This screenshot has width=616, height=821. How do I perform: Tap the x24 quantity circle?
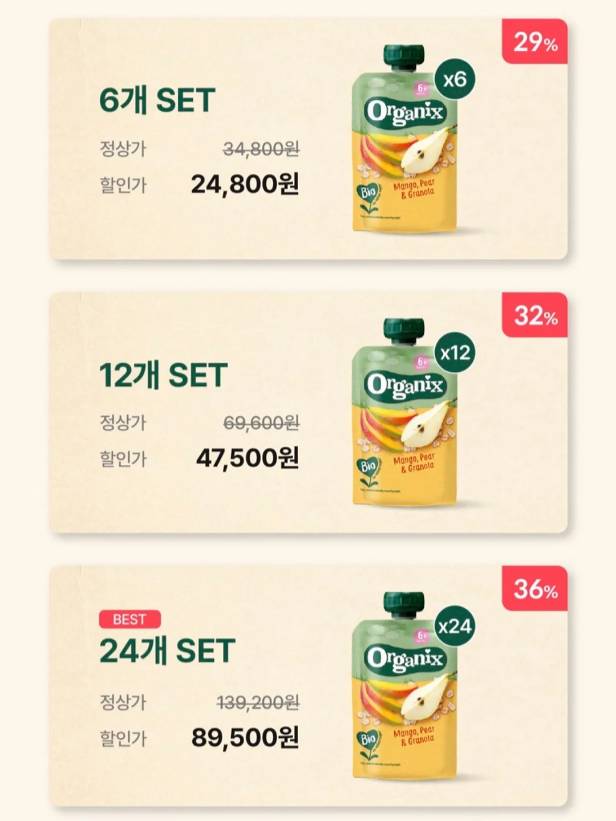pyautogui.click(x=455, y=626)
